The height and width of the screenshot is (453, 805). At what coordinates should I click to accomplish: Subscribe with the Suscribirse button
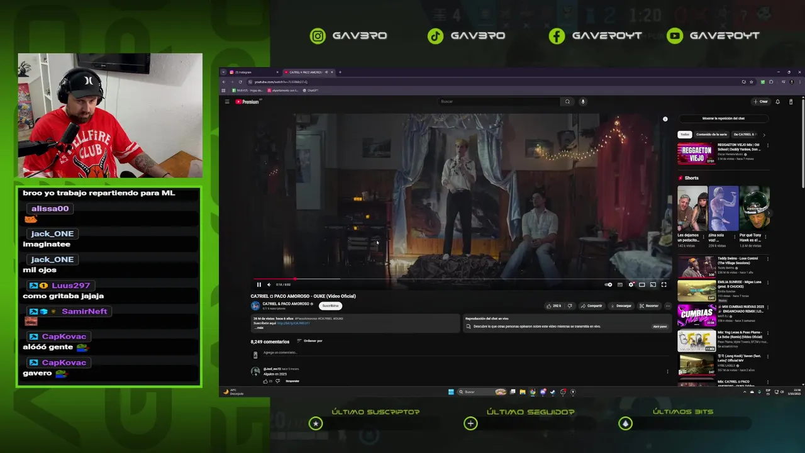tap(330, 306)
